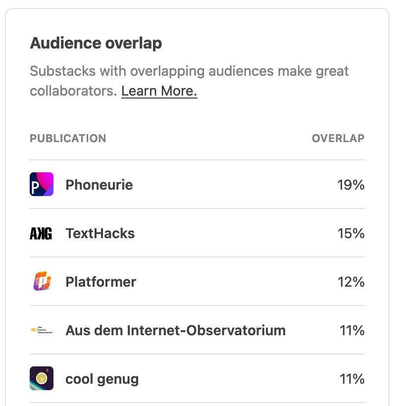400x406 pixels.
Task: Open the Phoneurie publication name
Action: point(99,185)
